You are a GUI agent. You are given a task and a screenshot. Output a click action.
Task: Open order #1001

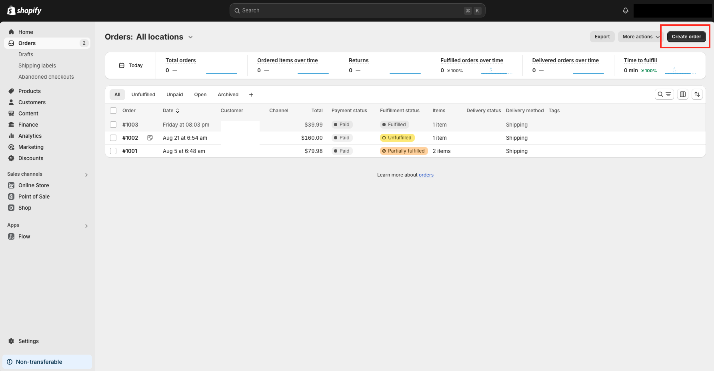(x=130, y=151)
